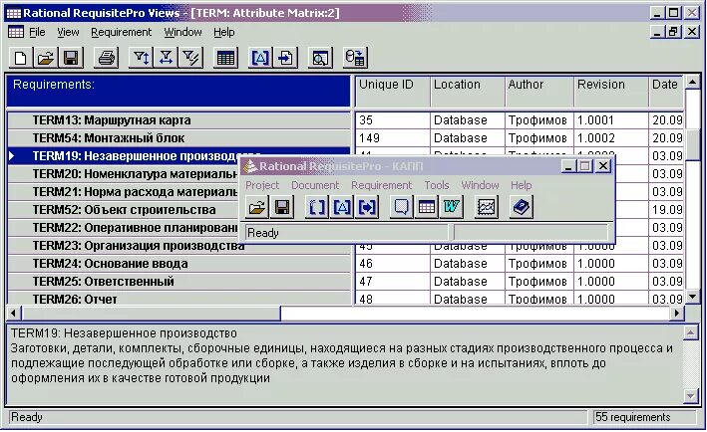
Task: Select row TERM23: Организация производства
Action: coord(179,248)
